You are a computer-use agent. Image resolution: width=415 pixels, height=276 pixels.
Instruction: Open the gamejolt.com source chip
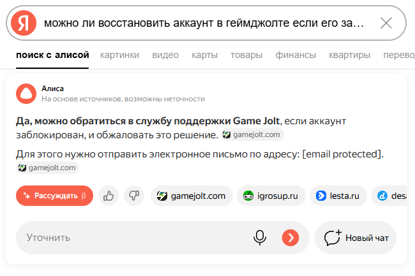(192, 196)
